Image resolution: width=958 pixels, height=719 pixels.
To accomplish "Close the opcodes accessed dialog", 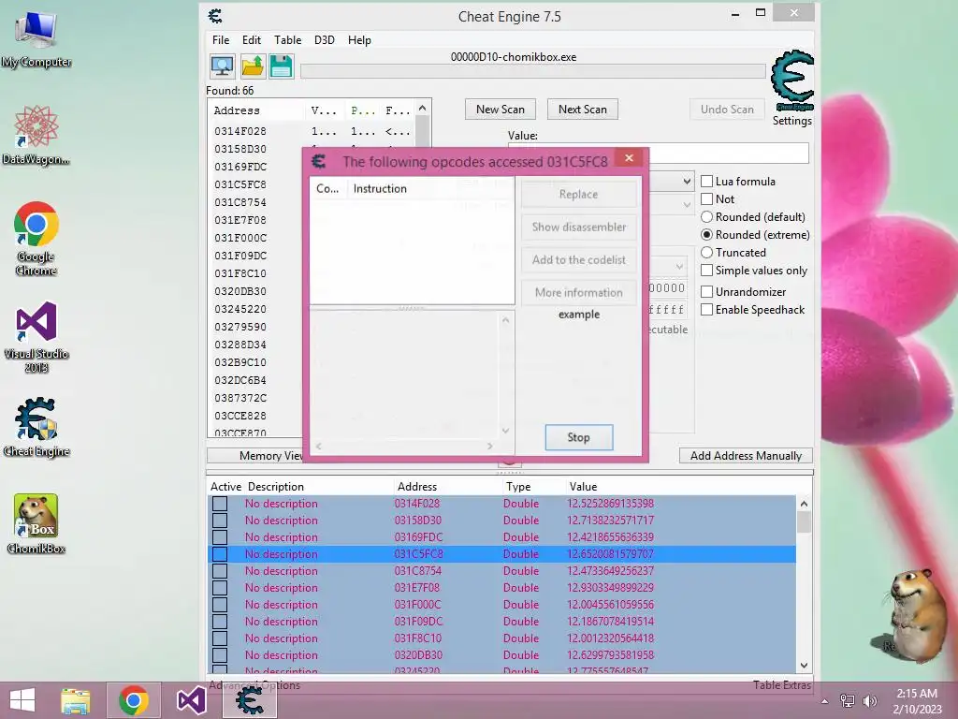I will point(629,158).
